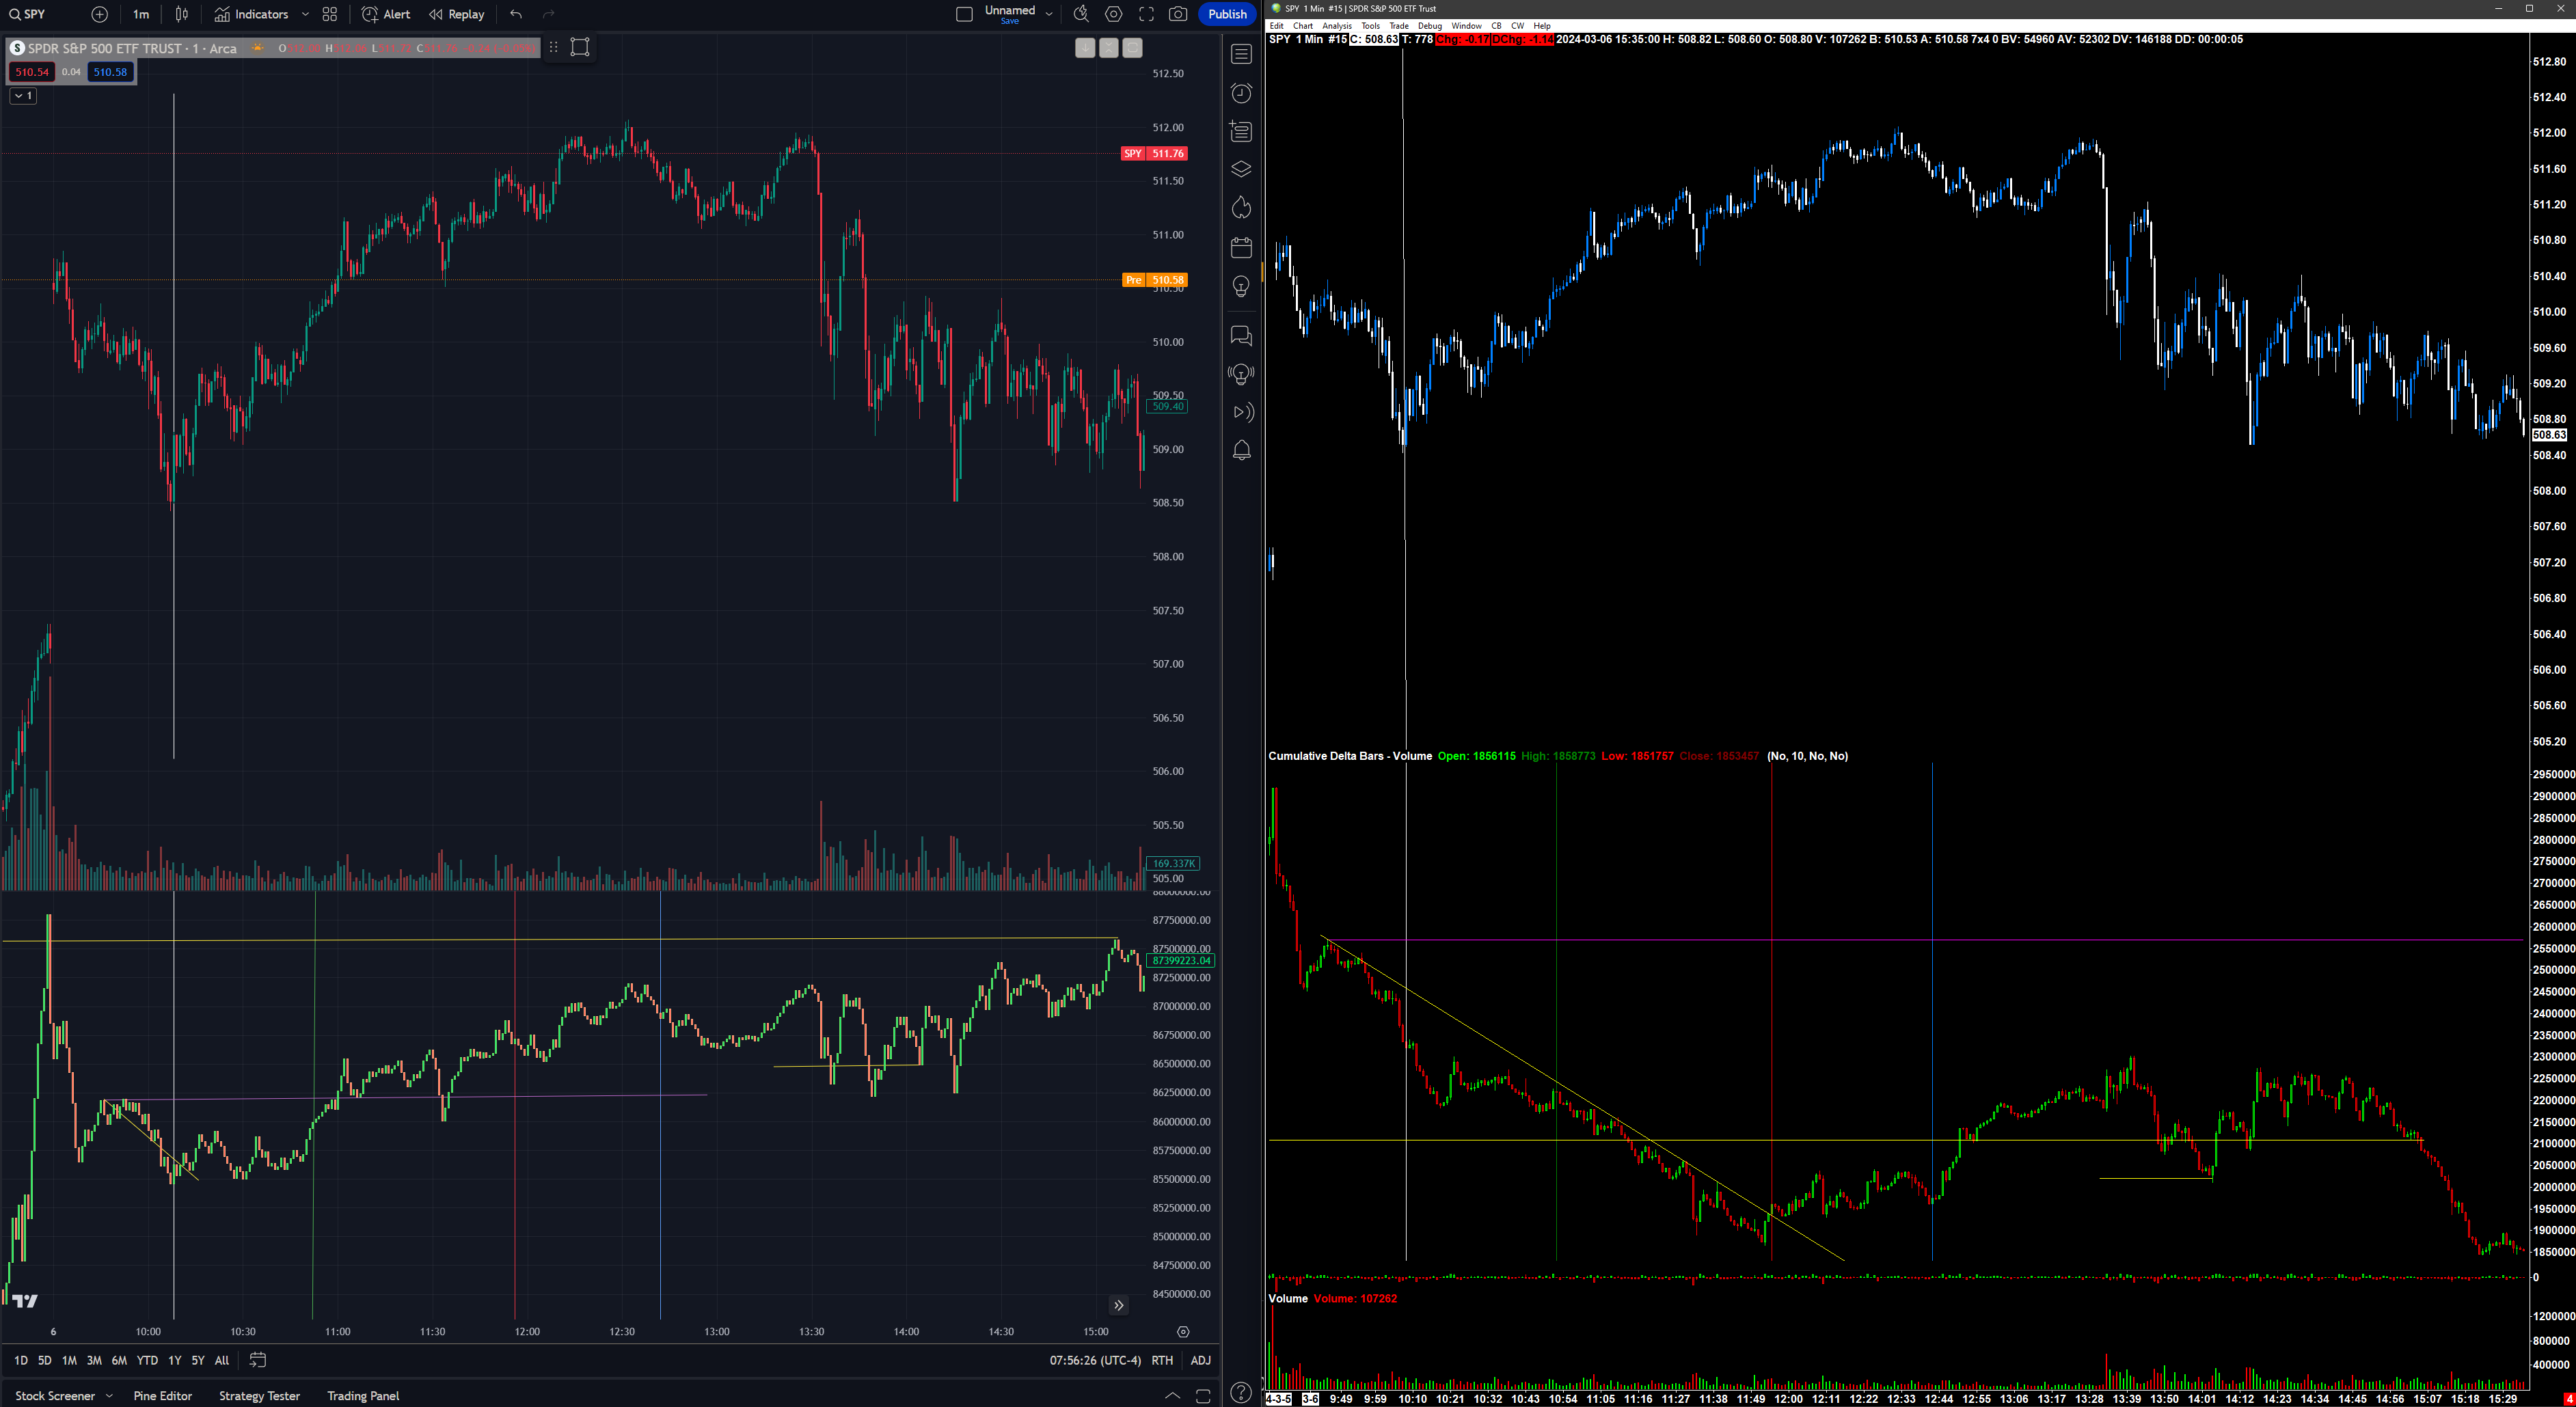Toggle the layout checkbox beside Unnamed
The height and width of the screenshot is (1407, 2576).
tap(964, 14)
